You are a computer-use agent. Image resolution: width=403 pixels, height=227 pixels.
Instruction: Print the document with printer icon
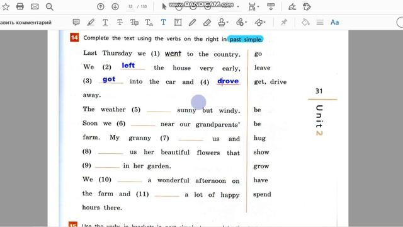click(x=20, y=7)
